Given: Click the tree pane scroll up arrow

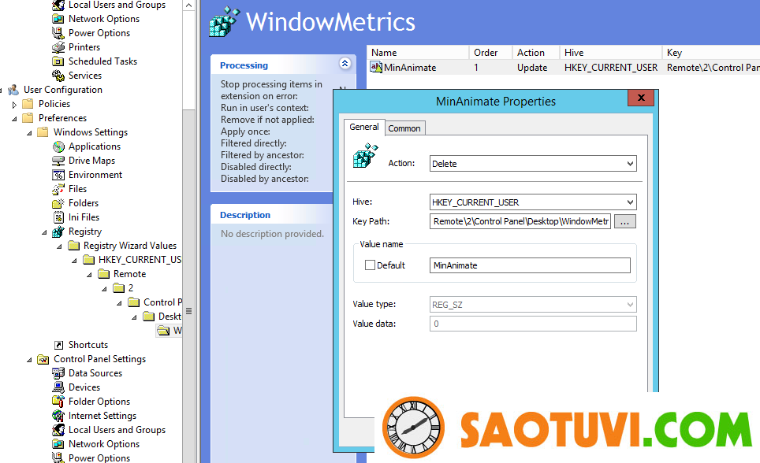Looking at the screenshot, I should 188,6.
